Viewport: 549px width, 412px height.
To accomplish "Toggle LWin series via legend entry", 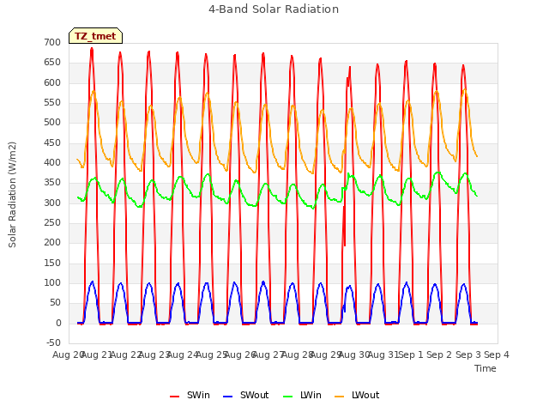I will pos(302,395).
